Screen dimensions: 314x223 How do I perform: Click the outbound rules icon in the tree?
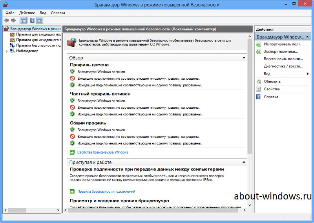pos(12,40)
